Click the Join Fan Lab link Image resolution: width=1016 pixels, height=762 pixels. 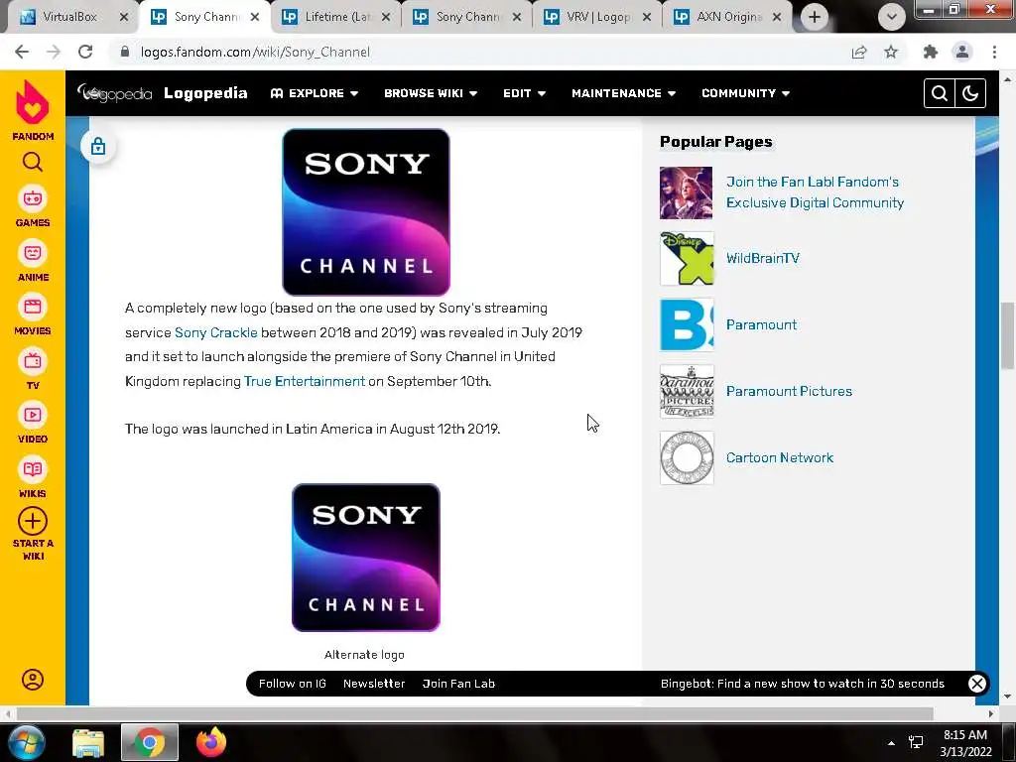458,684
